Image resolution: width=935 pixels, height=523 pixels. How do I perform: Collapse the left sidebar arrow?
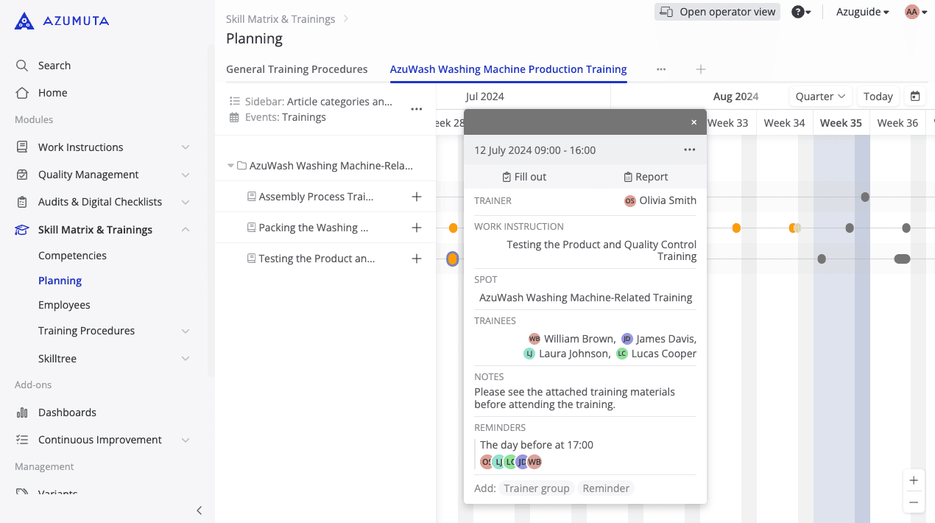(x=199, y=510)
